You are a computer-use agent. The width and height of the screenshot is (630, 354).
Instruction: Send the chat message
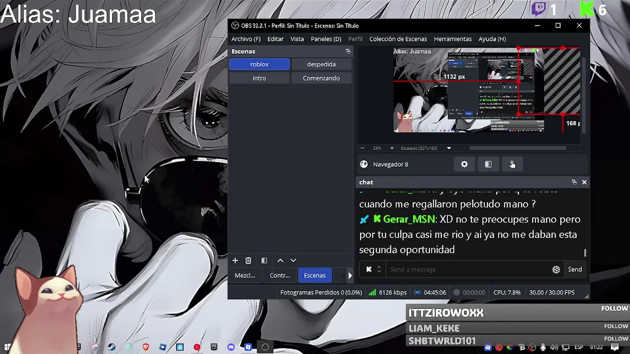[x=575, y=269]
